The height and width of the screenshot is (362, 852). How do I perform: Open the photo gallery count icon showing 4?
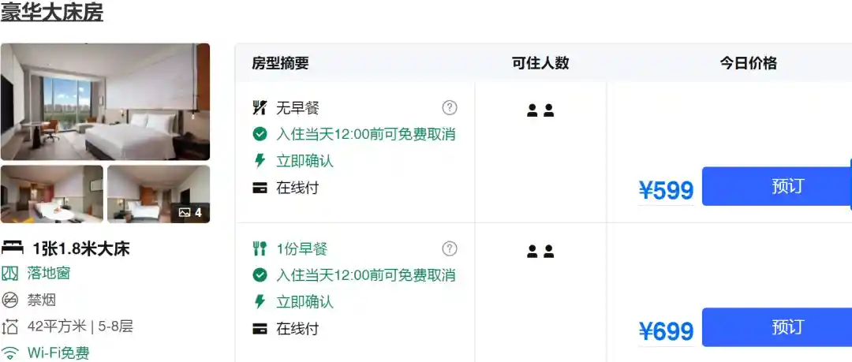190,212
